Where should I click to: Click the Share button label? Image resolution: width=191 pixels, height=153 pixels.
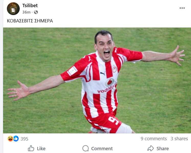[163, 148]
